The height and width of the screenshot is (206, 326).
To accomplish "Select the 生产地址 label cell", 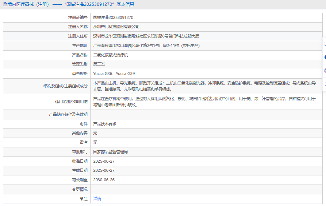I will click(x=47, y=45).
